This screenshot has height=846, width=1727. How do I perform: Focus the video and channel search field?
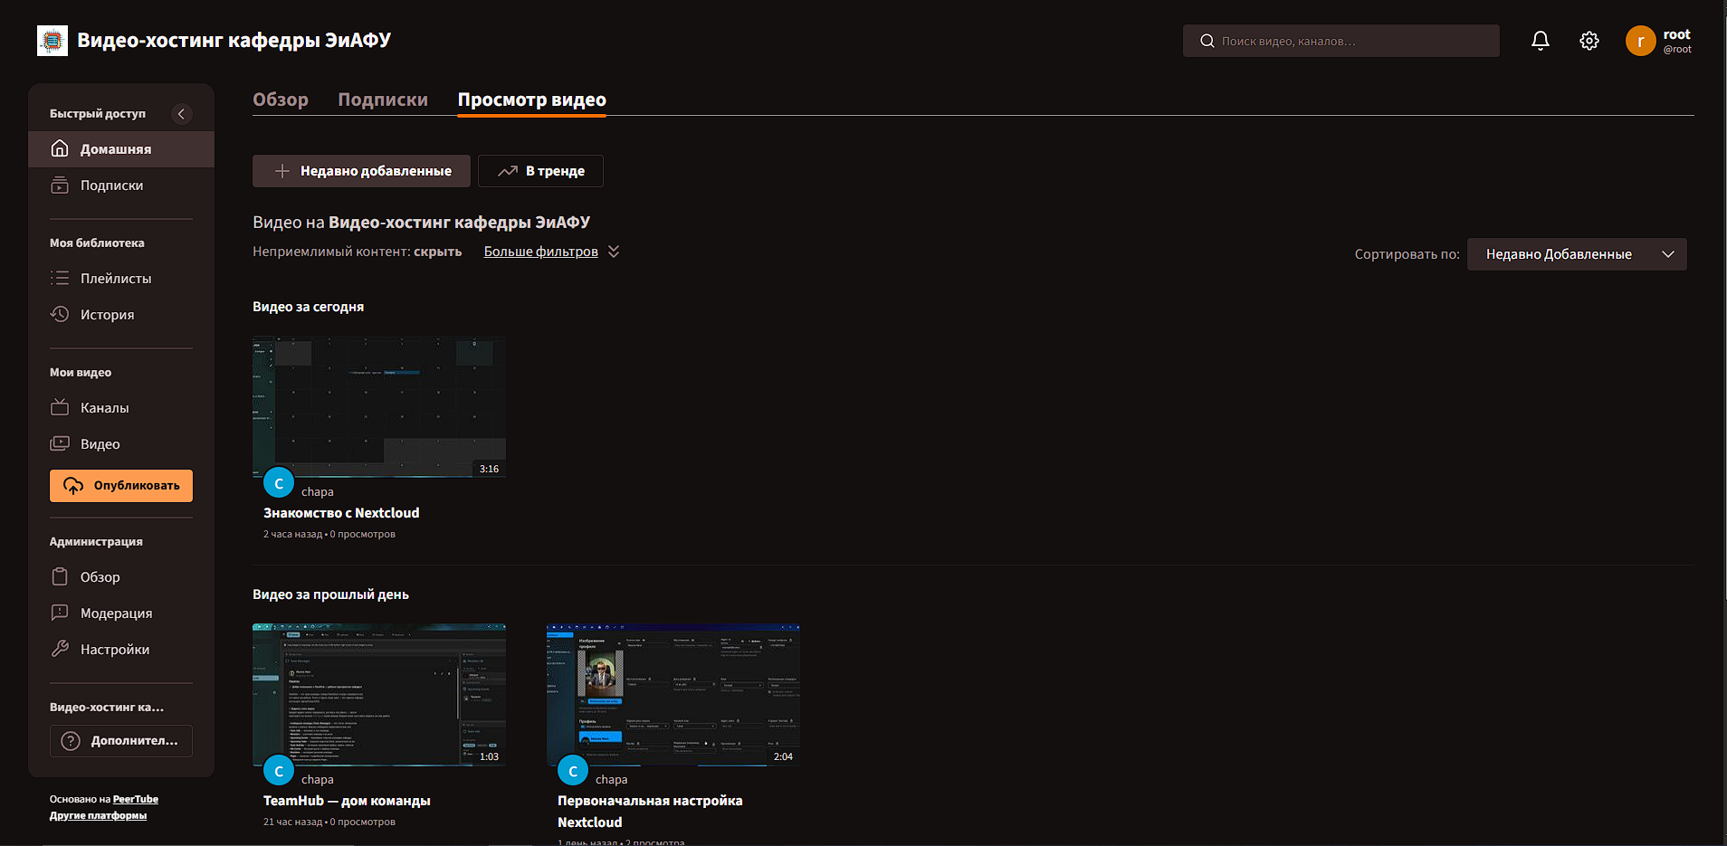pos(1341,41)
